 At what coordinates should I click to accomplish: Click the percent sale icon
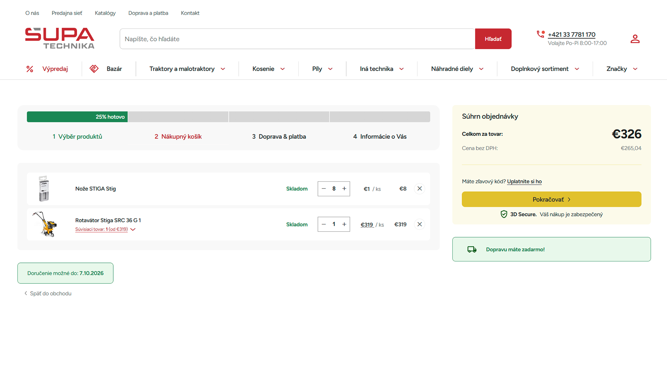tap(30, 69)
